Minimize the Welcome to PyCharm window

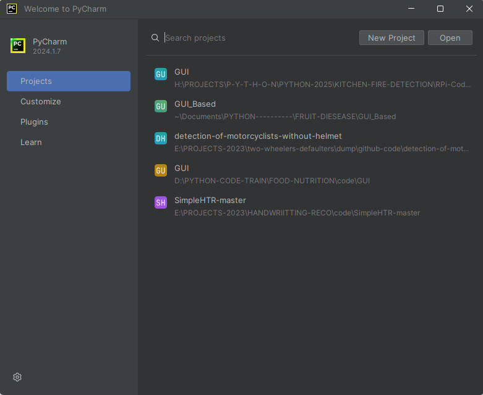(x=411, y=9)
